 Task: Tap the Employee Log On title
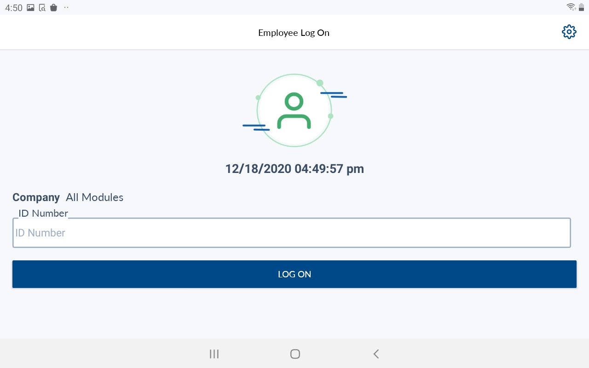[x=294, y=33]
